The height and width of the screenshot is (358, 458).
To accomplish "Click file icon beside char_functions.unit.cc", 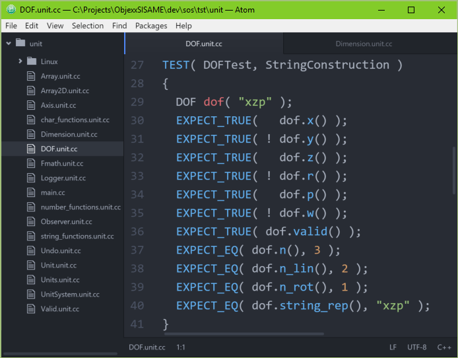I will pos(31,120).
